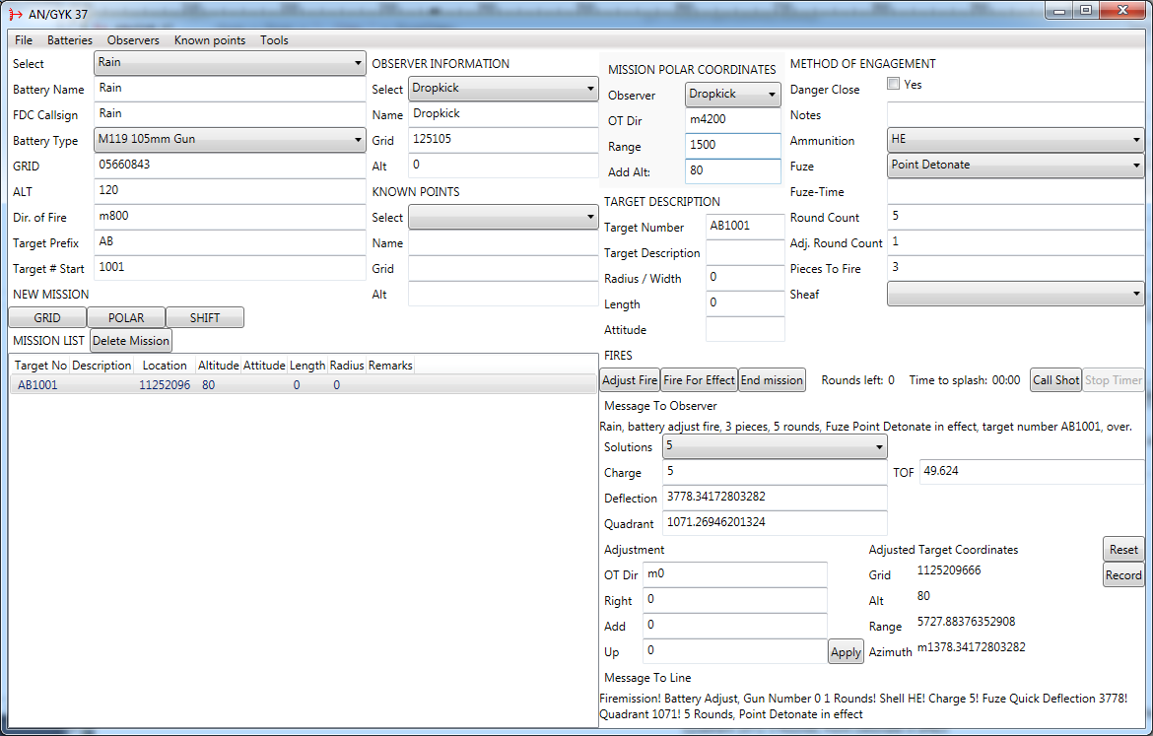Click the Stop Timer button

1114,380
